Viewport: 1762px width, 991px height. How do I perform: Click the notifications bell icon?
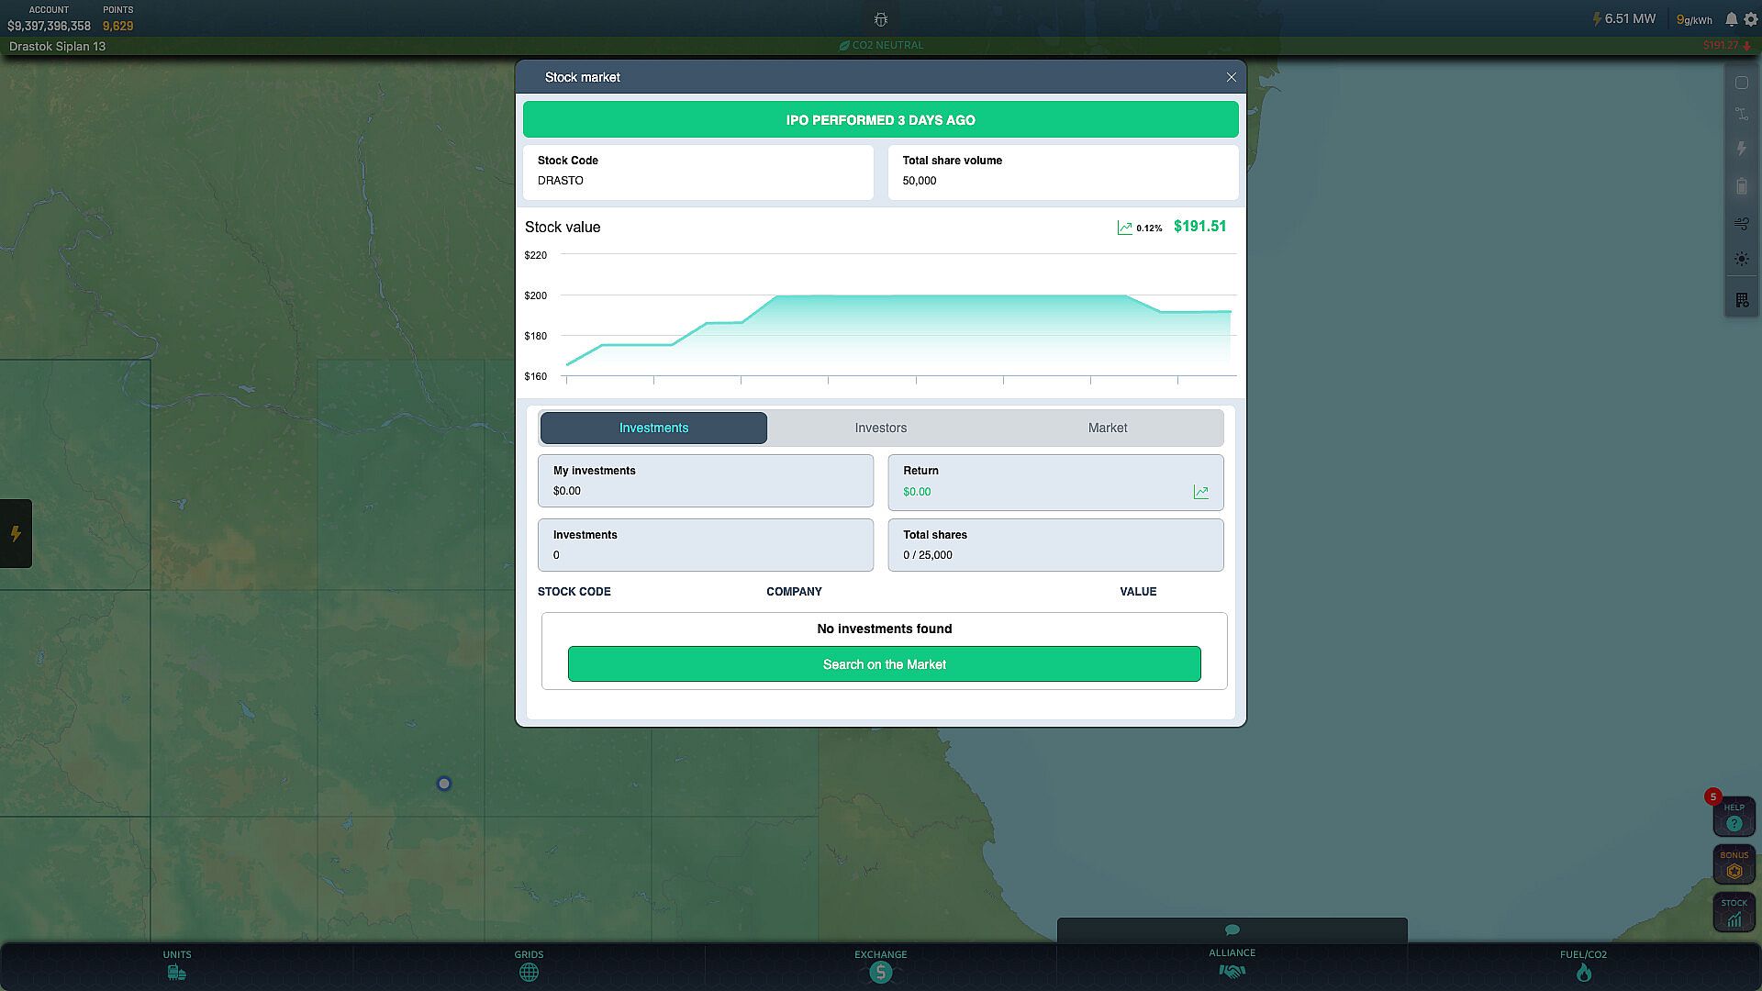(1731, 19)
